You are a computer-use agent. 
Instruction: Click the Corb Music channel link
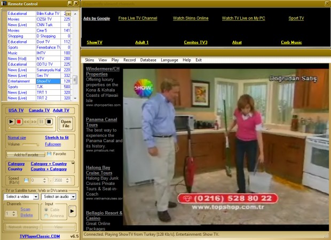pyautogui.click(x=291, y=42)
